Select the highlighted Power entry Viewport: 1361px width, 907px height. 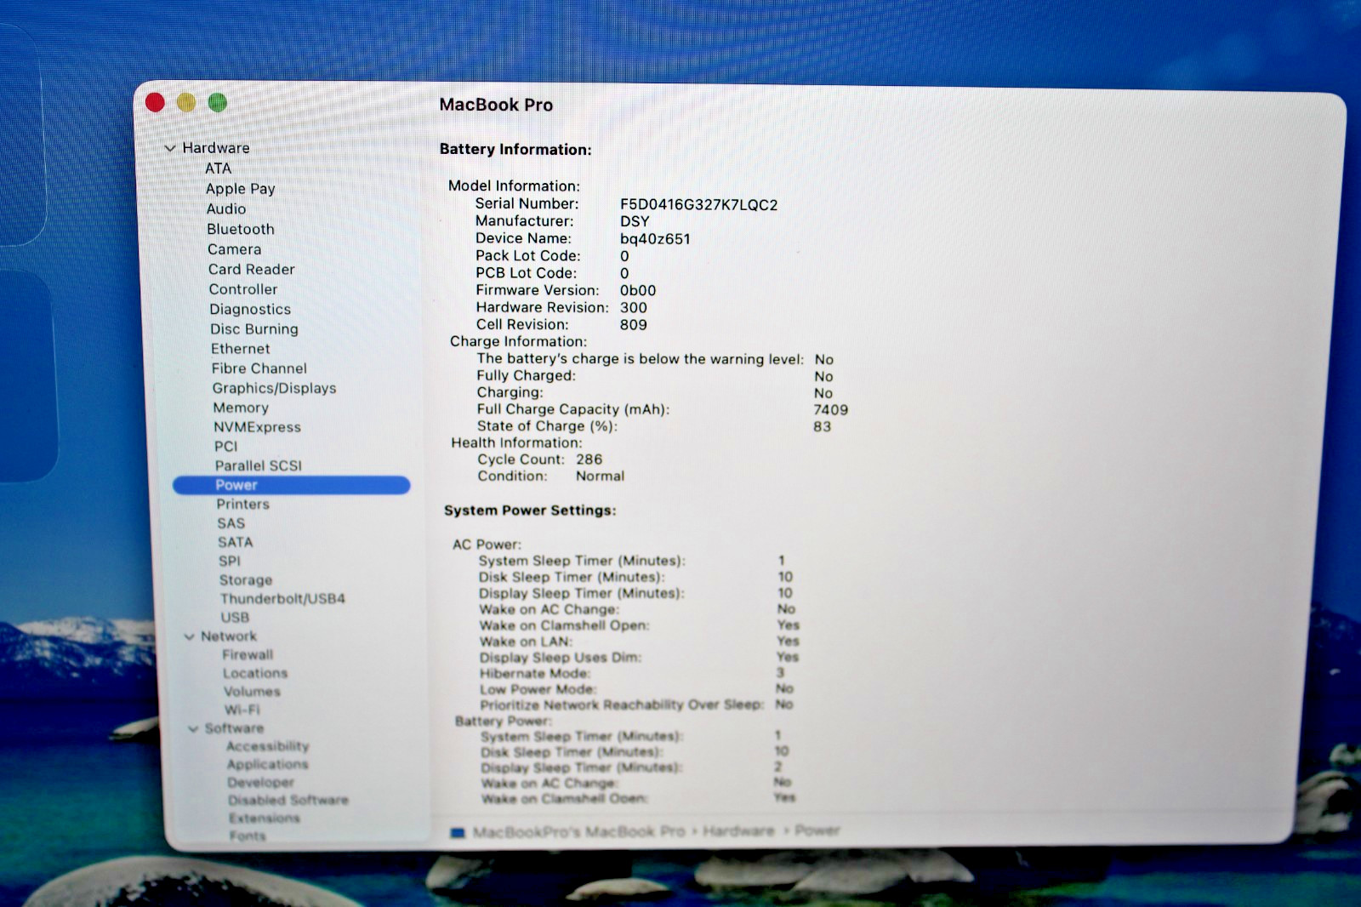tap(292, 485)
